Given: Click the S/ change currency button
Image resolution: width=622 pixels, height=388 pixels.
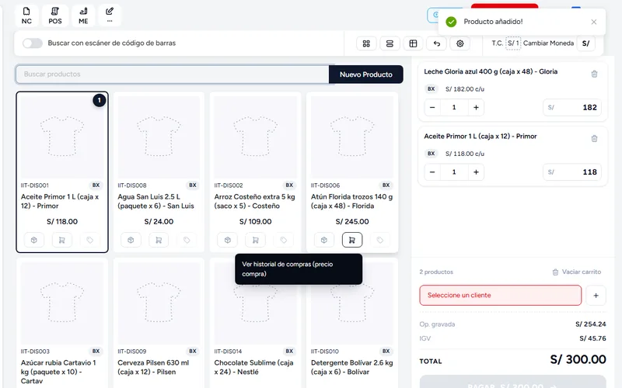Looking at the screenshot, I should tap(585, 43).
